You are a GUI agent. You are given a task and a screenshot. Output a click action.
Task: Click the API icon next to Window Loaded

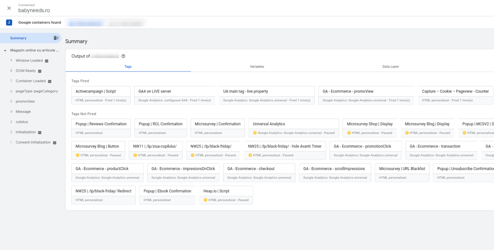point(47,61)
